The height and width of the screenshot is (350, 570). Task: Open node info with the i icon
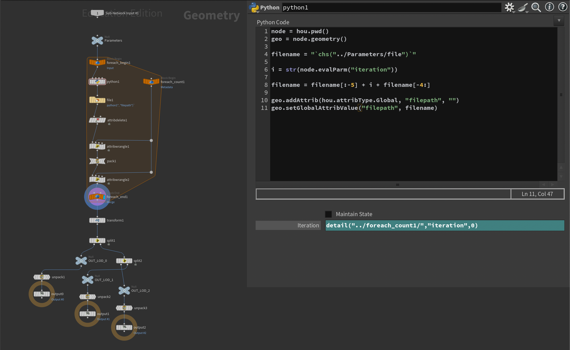coord(549,7)
